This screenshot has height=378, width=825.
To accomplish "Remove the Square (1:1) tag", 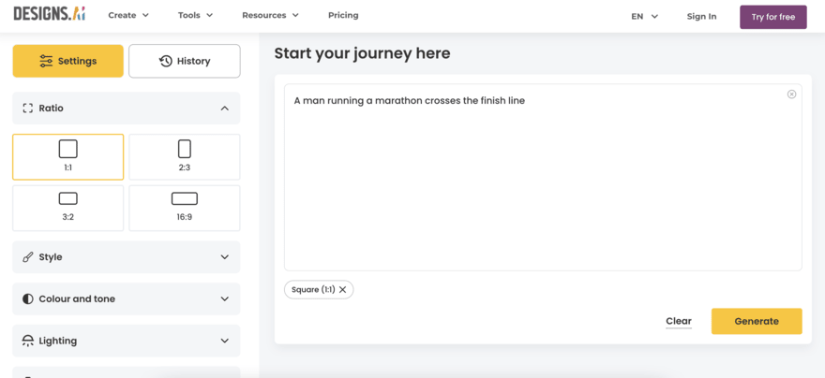I will (343, 290).
